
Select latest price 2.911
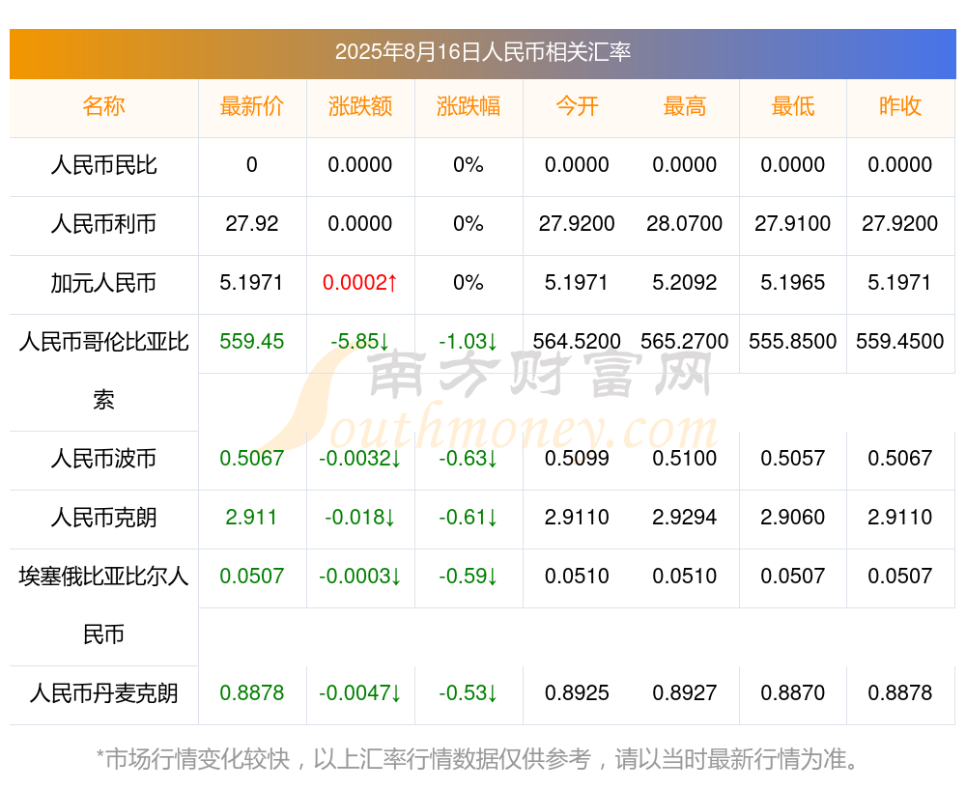251,518
